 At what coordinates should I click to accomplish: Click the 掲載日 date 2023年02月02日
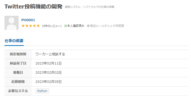tap(49, 72)
